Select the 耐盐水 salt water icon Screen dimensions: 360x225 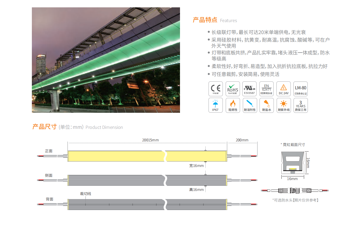(x=266, y=105)
